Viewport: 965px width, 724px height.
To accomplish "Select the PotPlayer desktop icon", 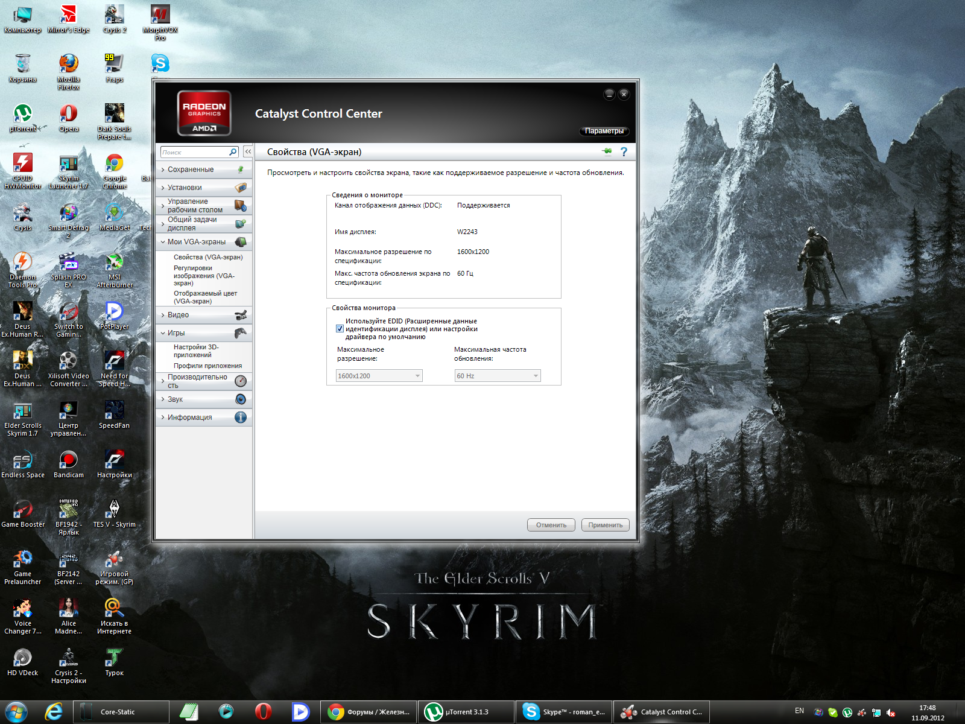I will (x=115, y=316).
